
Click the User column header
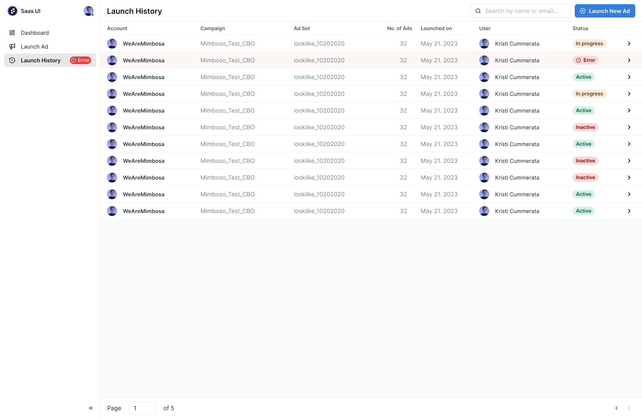pos(485,28)
